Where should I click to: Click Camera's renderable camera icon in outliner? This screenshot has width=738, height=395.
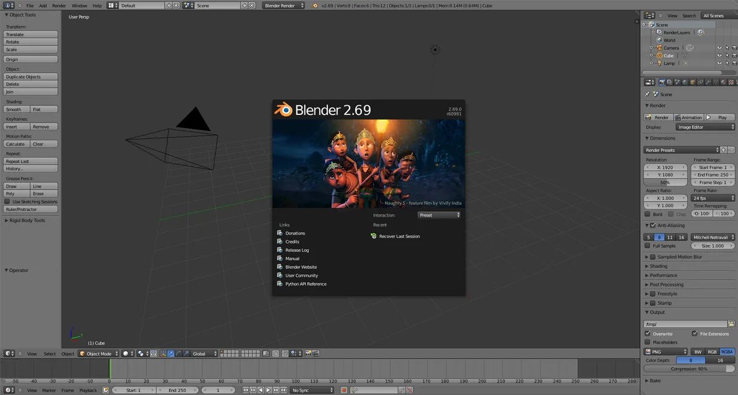click(735, 47)
